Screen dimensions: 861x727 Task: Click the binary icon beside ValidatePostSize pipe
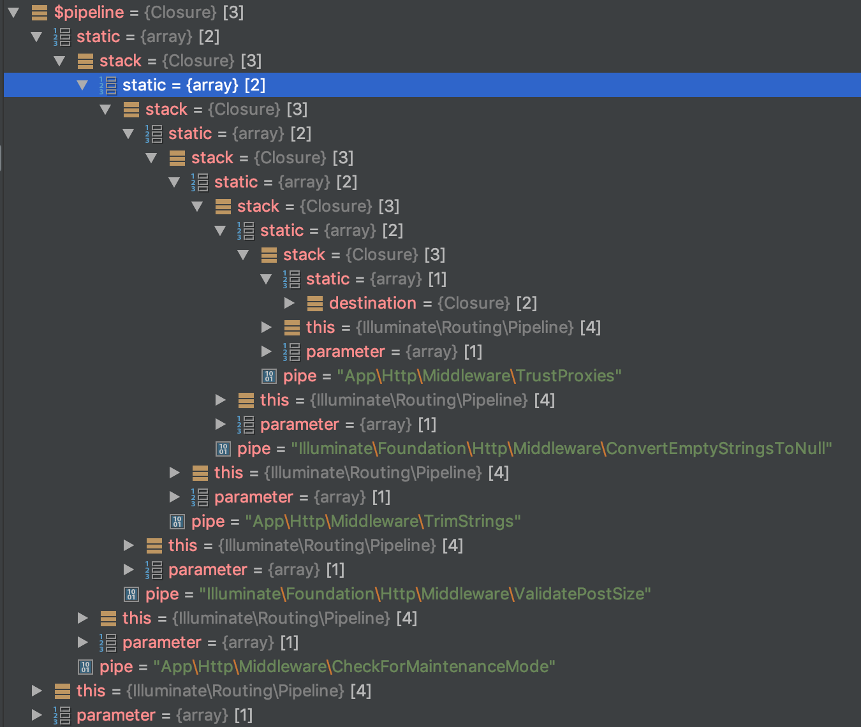click(x=131, y=594)
